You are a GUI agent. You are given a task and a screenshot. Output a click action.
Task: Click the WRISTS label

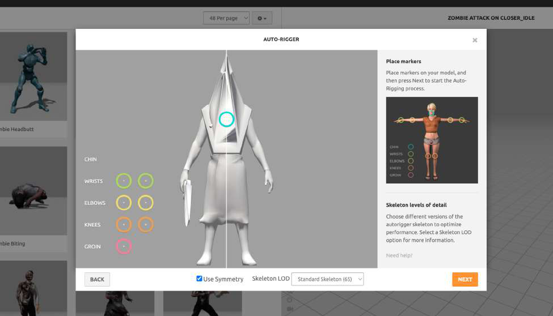coord(94,181)
